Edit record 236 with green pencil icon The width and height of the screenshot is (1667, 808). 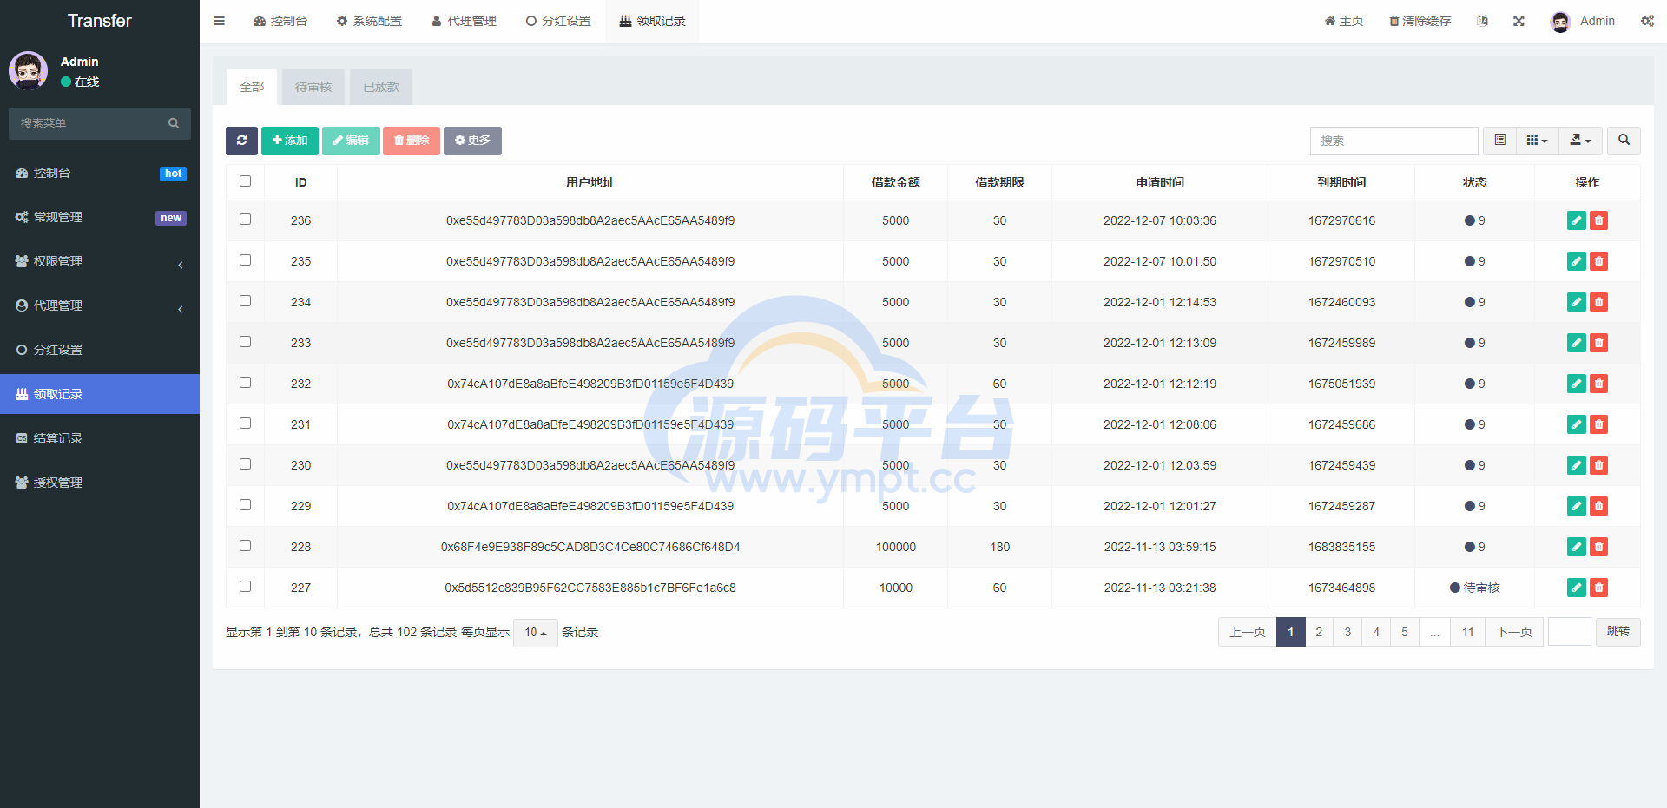click(1577, 220)
